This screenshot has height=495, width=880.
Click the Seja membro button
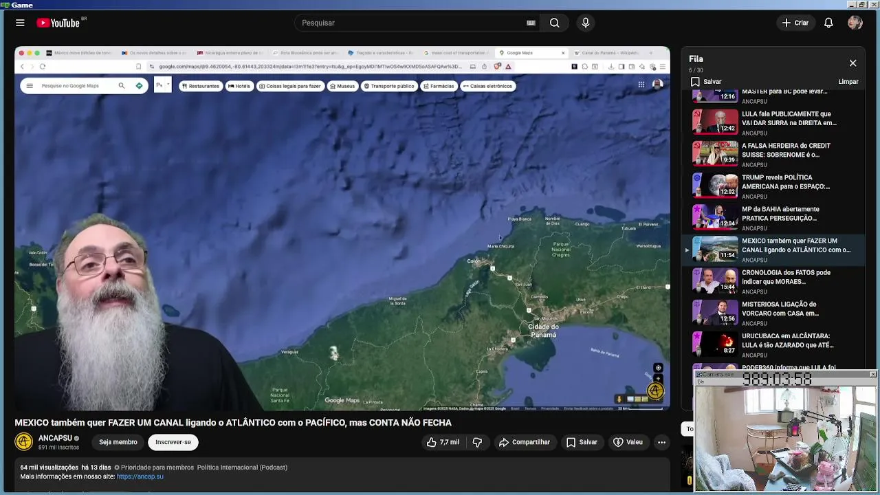(x=118, y=442)
